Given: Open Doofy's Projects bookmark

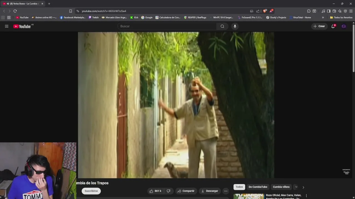Looking at the screenshot, I should [276, 17].
